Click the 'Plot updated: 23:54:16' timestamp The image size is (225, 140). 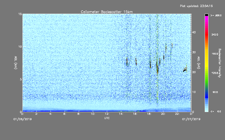[196, 6]
